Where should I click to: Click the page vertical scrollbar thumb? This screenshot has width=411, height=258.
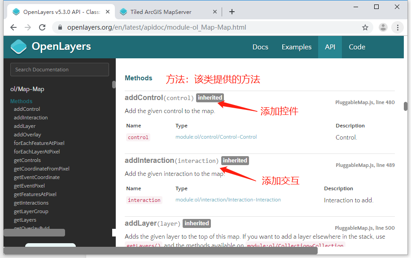pyautogui.click(x=406, y=106)
